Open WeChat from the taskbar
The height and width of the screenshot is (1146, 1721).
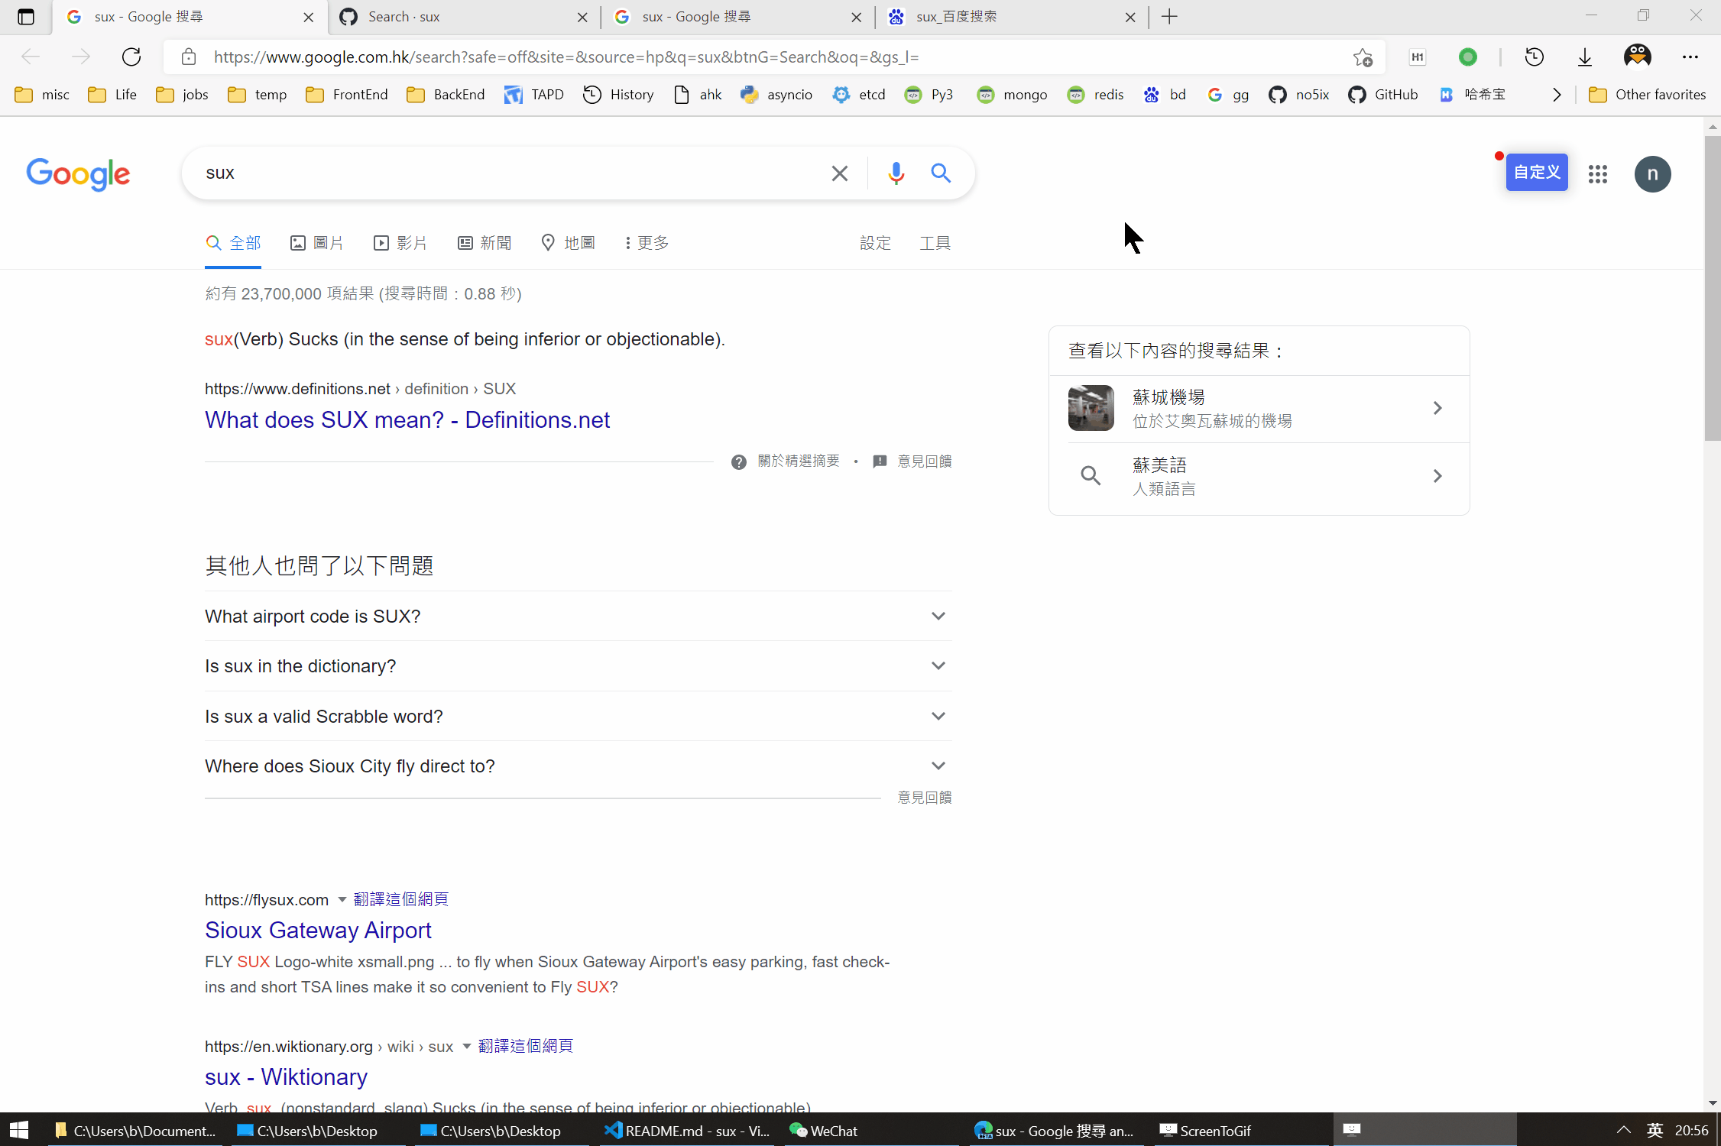pyautogui.click(x=824, y=1131)
